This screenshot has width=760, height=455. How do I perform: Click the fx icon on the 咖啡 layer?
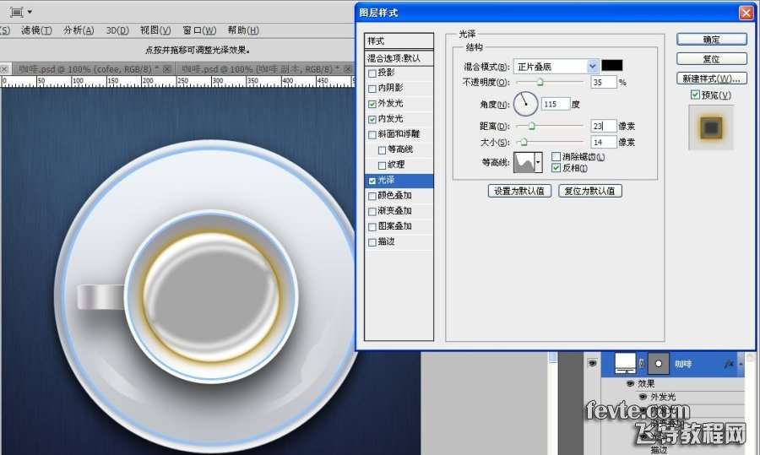pos(729,364)
